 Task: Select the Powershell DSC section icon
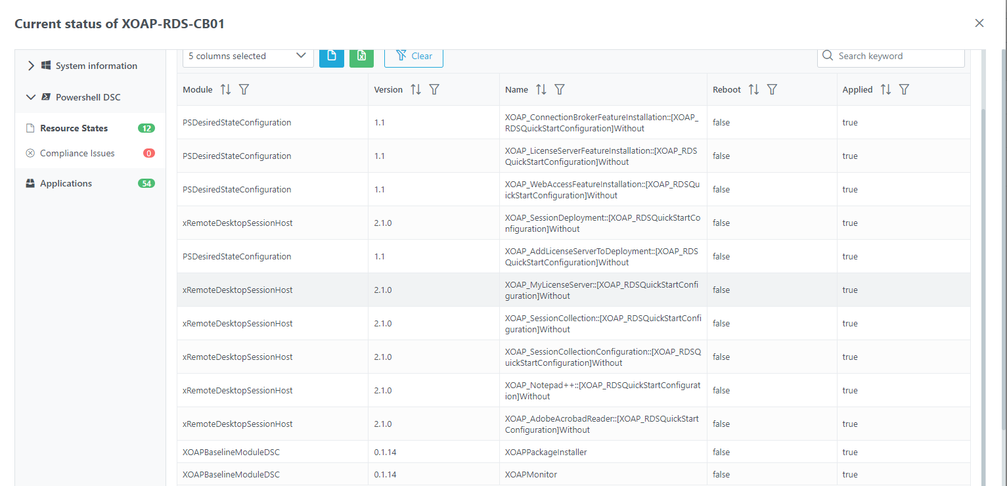(47, 97)
